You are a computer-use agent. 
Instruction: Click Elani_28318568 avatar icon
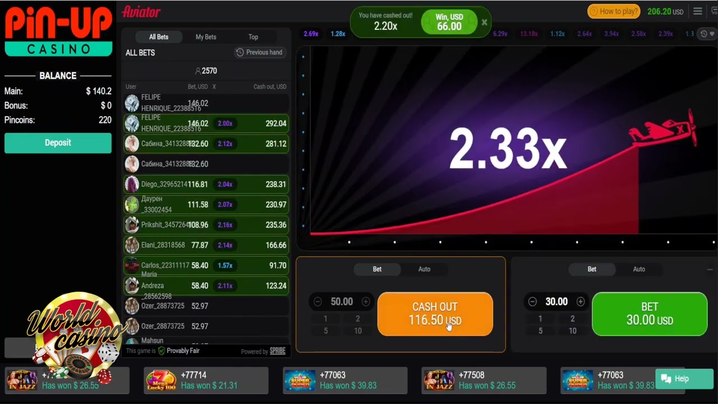coord(132,245)
